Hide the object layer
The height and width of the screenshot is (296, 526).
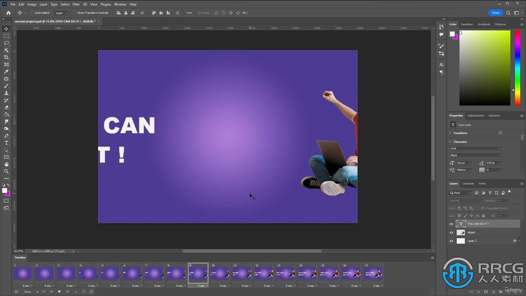(451, 232)
